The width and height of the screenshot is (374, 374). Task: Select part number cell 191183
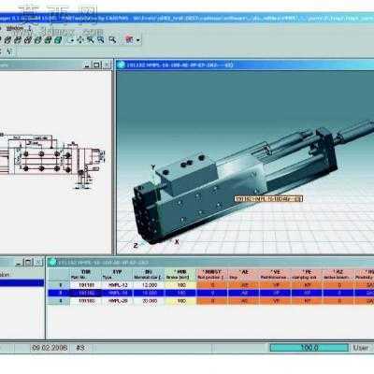85,301
